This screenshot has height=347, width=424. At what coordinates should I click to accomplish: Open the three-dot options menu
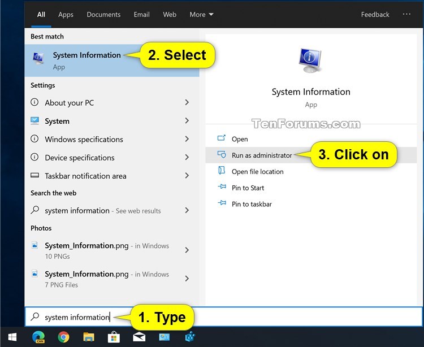406,14
